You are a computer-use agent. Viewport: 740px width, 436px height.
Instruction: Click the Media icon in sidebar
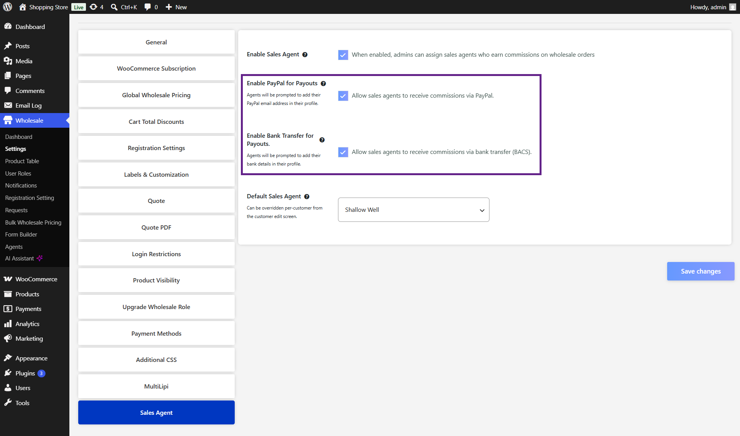coord(8,61)
